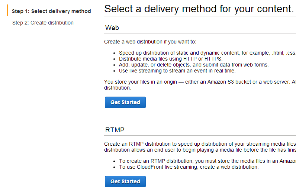296x194 pixels.
Task: Click the bullet about HTTP or HTTPS media files
Action: pos(171,59)
